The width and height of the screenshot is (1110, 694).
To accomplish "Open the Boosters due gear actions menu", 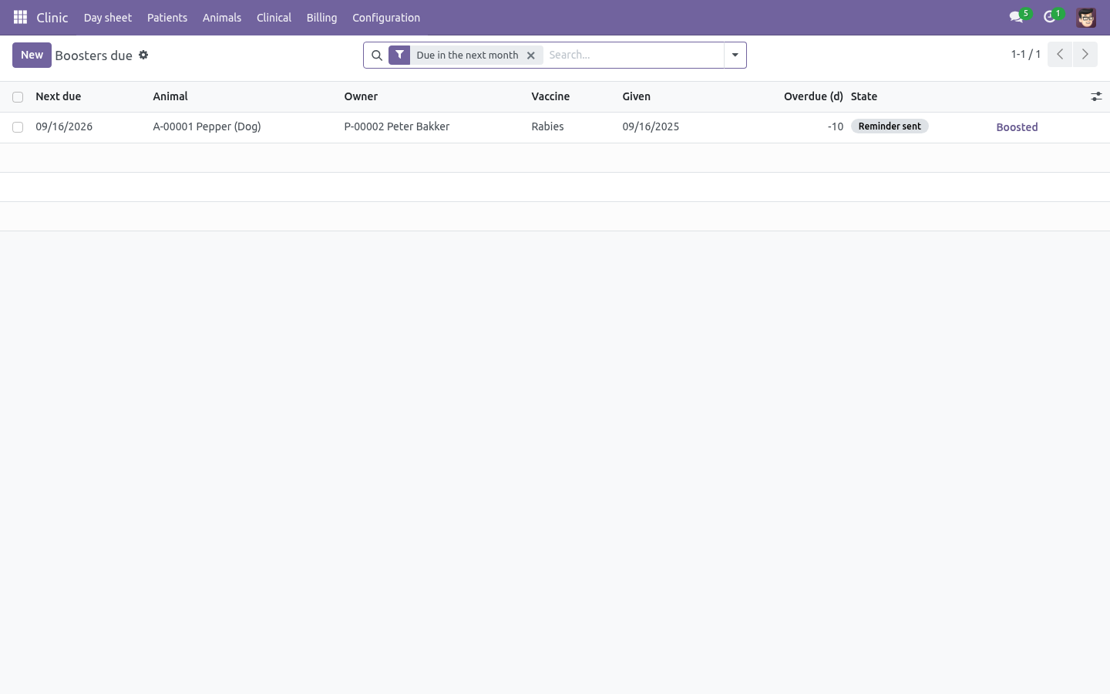I will pyautogui.click(x=143, y=55).
